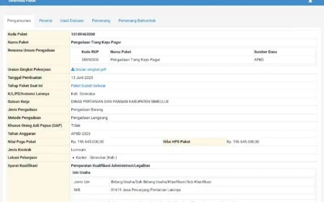Switch to the Pemenang tab
This screenshot has width=324, height=202.
click(101, 21)
